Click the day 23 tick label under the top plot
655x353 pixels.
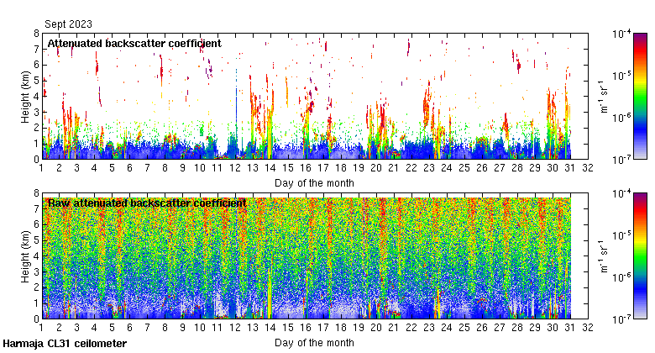click(x=429, y=168)
